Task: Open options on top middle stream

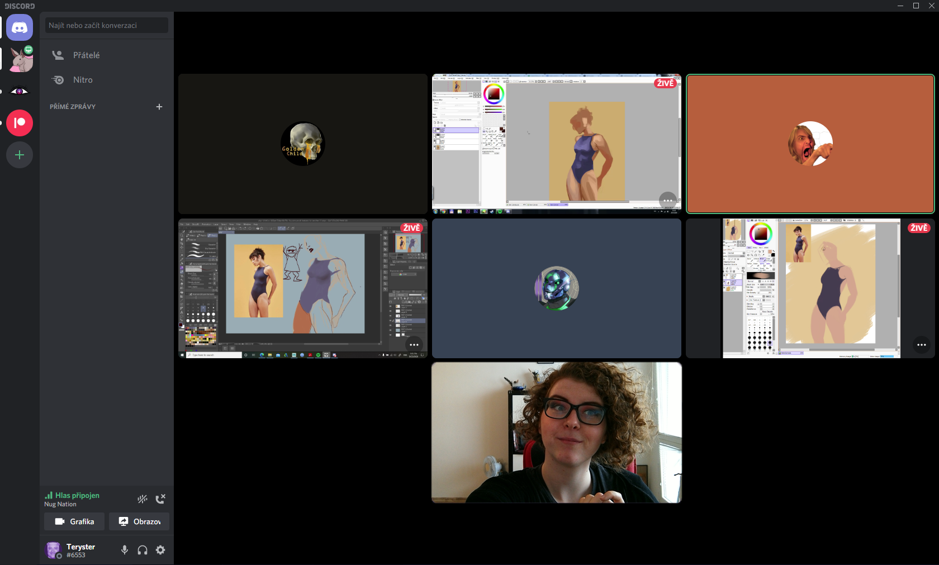Action: coord(667,200)
